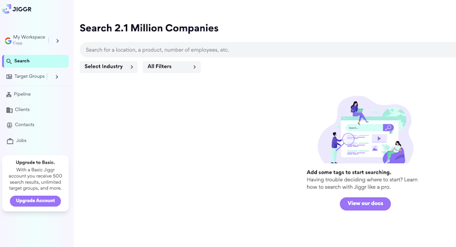Click the Target Groups table icon
Image resolution: width=456 pixels, height=247 pixels.
[9, 77]
